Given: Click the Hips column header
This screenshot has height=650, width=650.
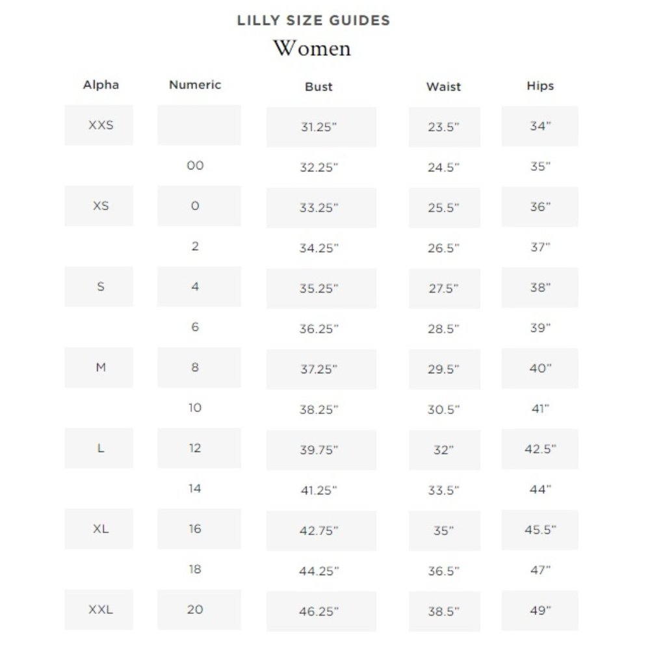Looking at the screenshot, I should [540, 86].
